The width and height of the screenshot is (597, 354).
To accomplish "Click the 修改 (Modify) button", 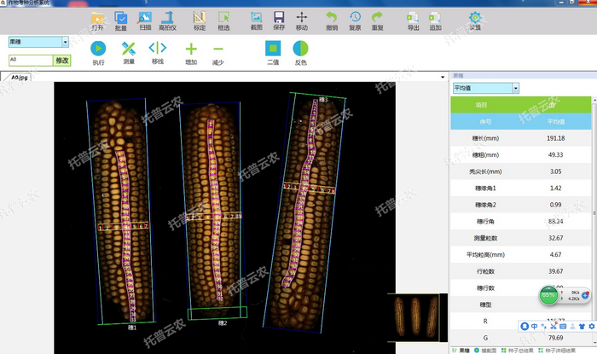I will click(61, 61).
